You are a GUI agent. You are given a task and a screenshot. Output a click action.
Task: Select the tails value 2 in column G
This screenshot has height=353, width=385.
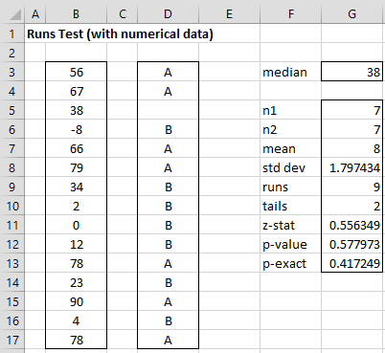point(352,206)
